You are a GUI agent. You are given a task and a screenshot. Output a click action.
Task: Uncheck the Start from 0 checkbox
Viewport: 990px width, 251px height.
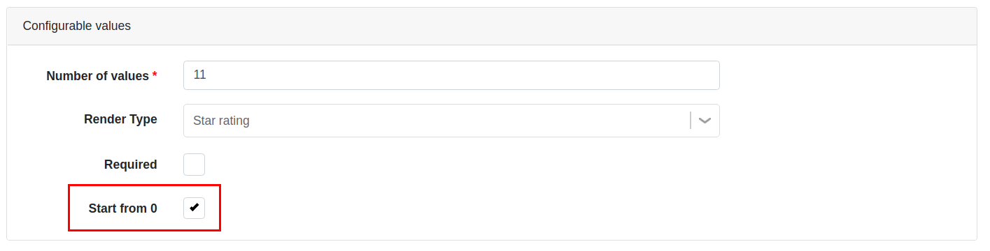(x=194, y=208)
